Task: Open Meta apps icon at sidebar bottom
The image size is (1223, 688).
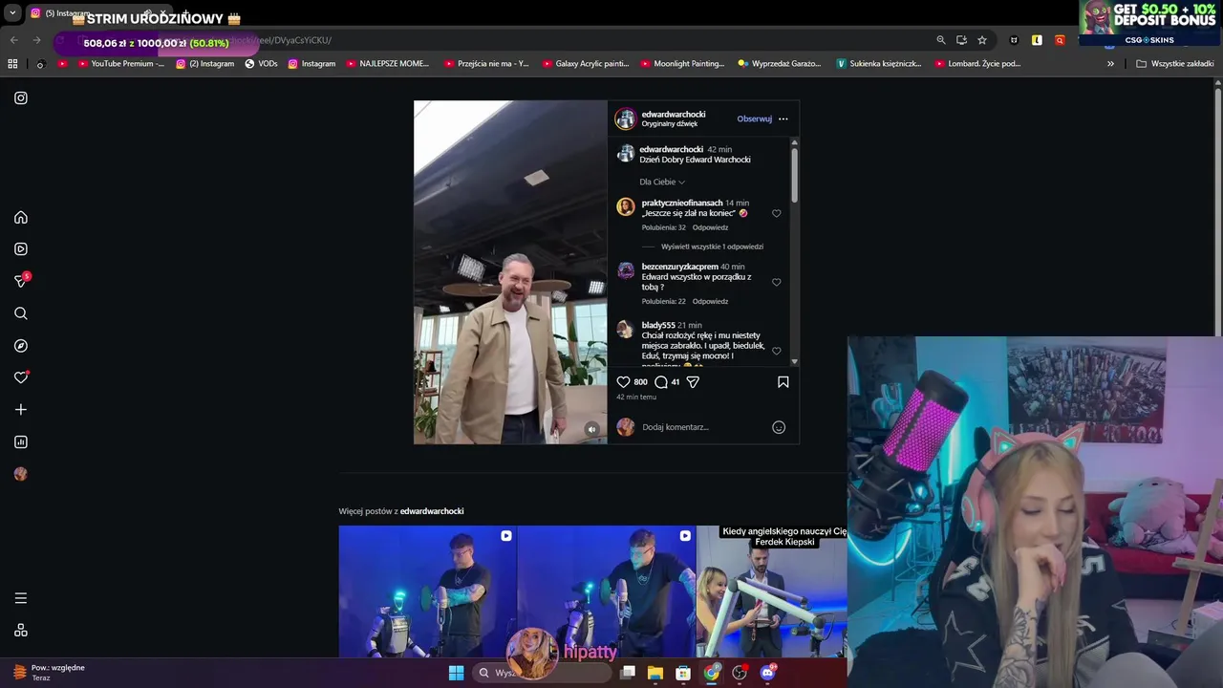Action: pyautogui.click(x=21, y=631)
